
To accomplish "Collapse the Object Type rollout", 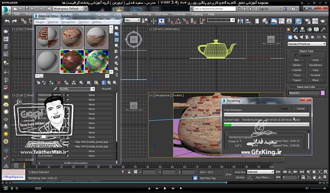I will [306, 51].
